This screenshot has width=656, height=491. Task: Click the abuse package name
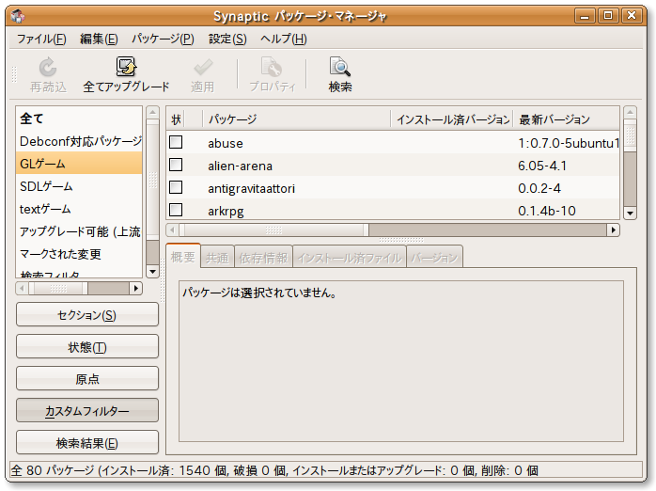click(x=225, y=143)
